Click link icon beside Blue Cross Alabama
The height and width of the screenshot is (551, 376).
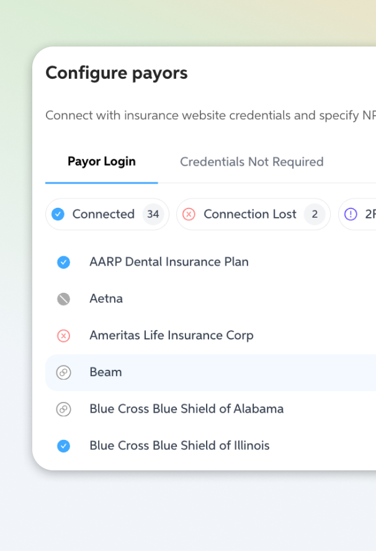pos(63,409)
